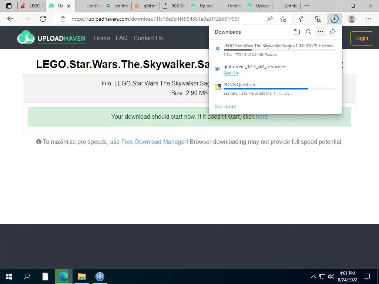Open the Collections icon
The width and height of the screenshot is (379, 284).
[x=318, y=19]
